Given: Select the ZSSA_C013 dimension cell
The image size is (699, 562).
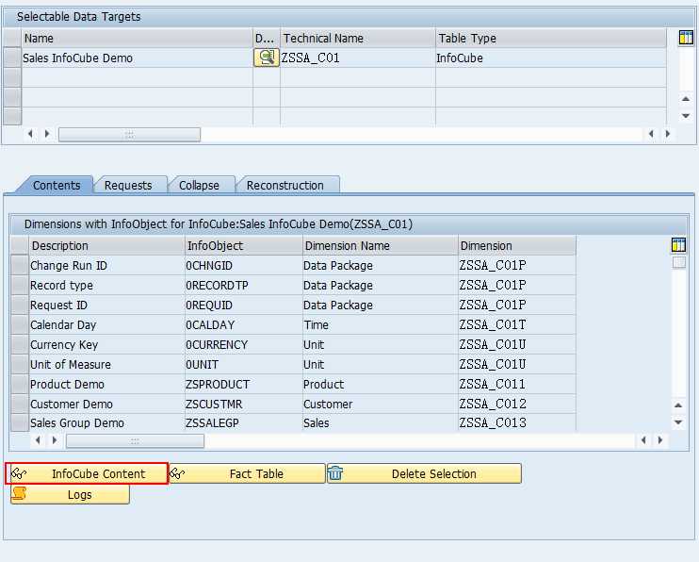Looking at the screenshot, I should [x=517, y=422].
